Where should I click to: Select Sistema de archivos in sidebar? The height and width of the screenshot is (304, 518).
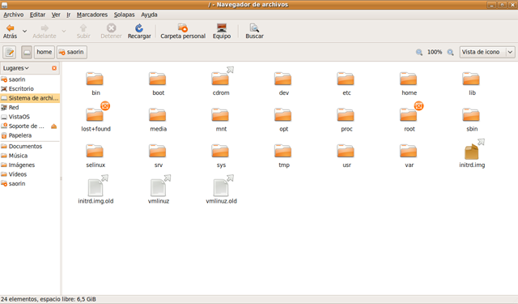30,98
